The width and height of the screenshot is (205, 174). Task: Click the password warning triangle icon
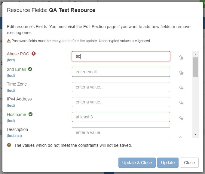[x=9, y=41]
